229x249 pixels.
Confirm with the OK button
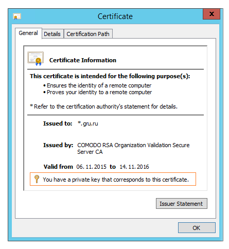tap(197, 228)
